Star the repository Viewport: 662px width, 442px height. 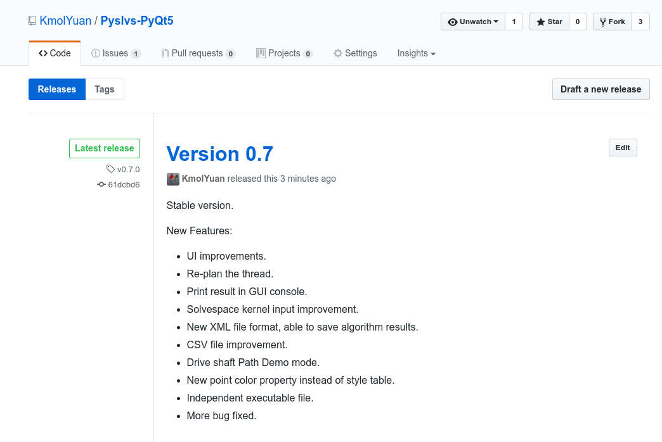(549, 22)
